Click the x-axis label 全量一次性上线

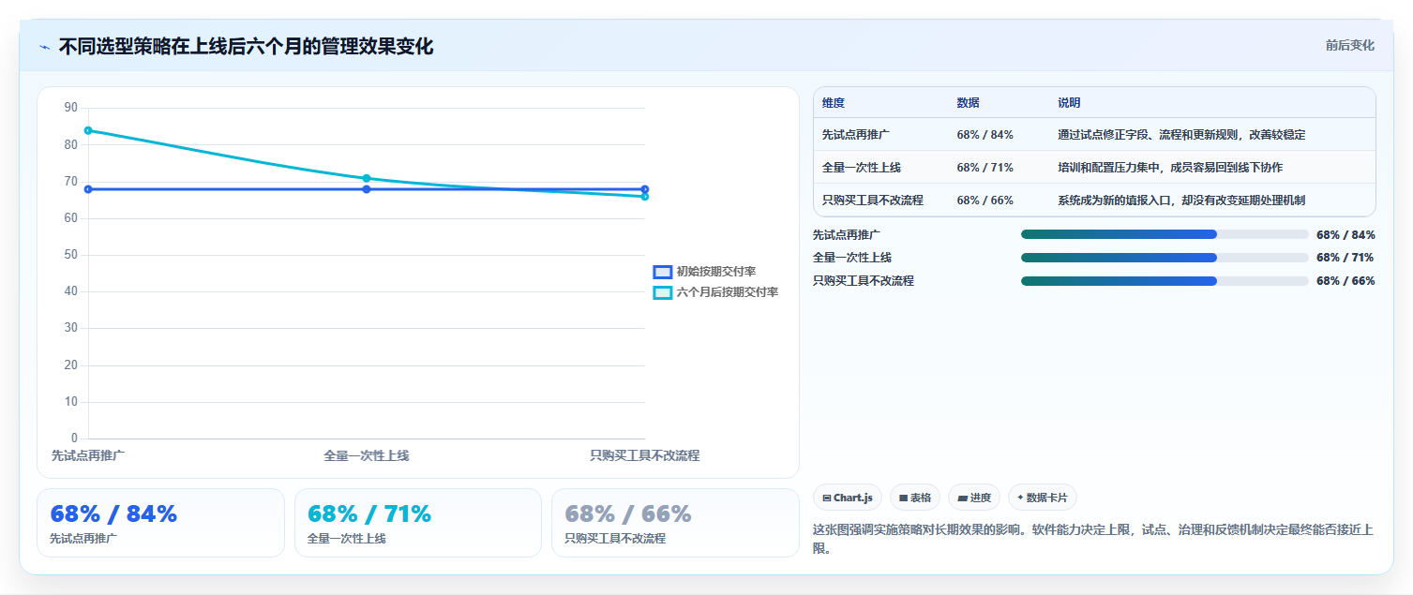coord(367,455)
